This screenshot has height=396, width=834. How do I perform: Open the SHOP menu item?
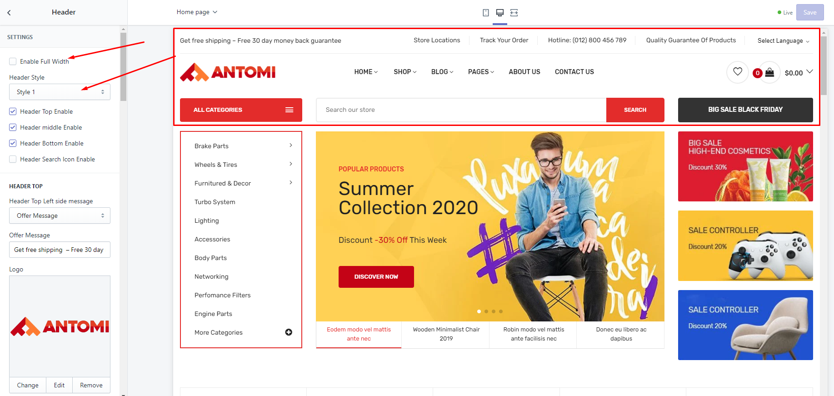405,72
